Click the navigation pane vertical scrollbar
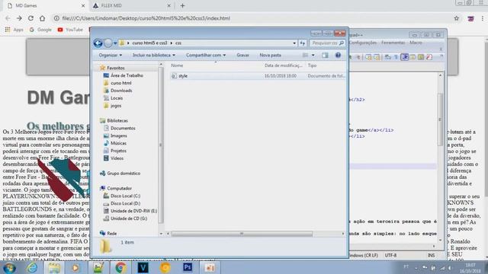This screenshot has height=274, width=488. 161,145
